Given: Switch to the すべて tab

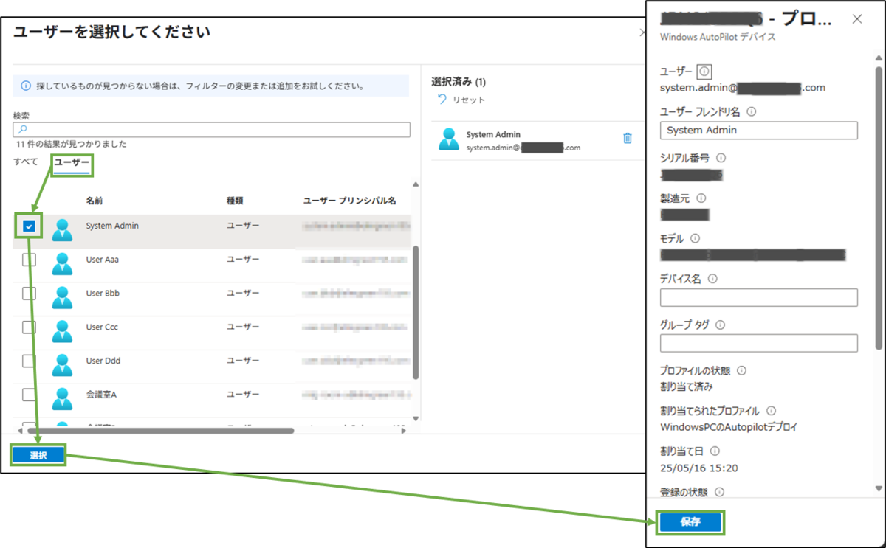Looking at the screenshot, I should [x=25, y=162].
